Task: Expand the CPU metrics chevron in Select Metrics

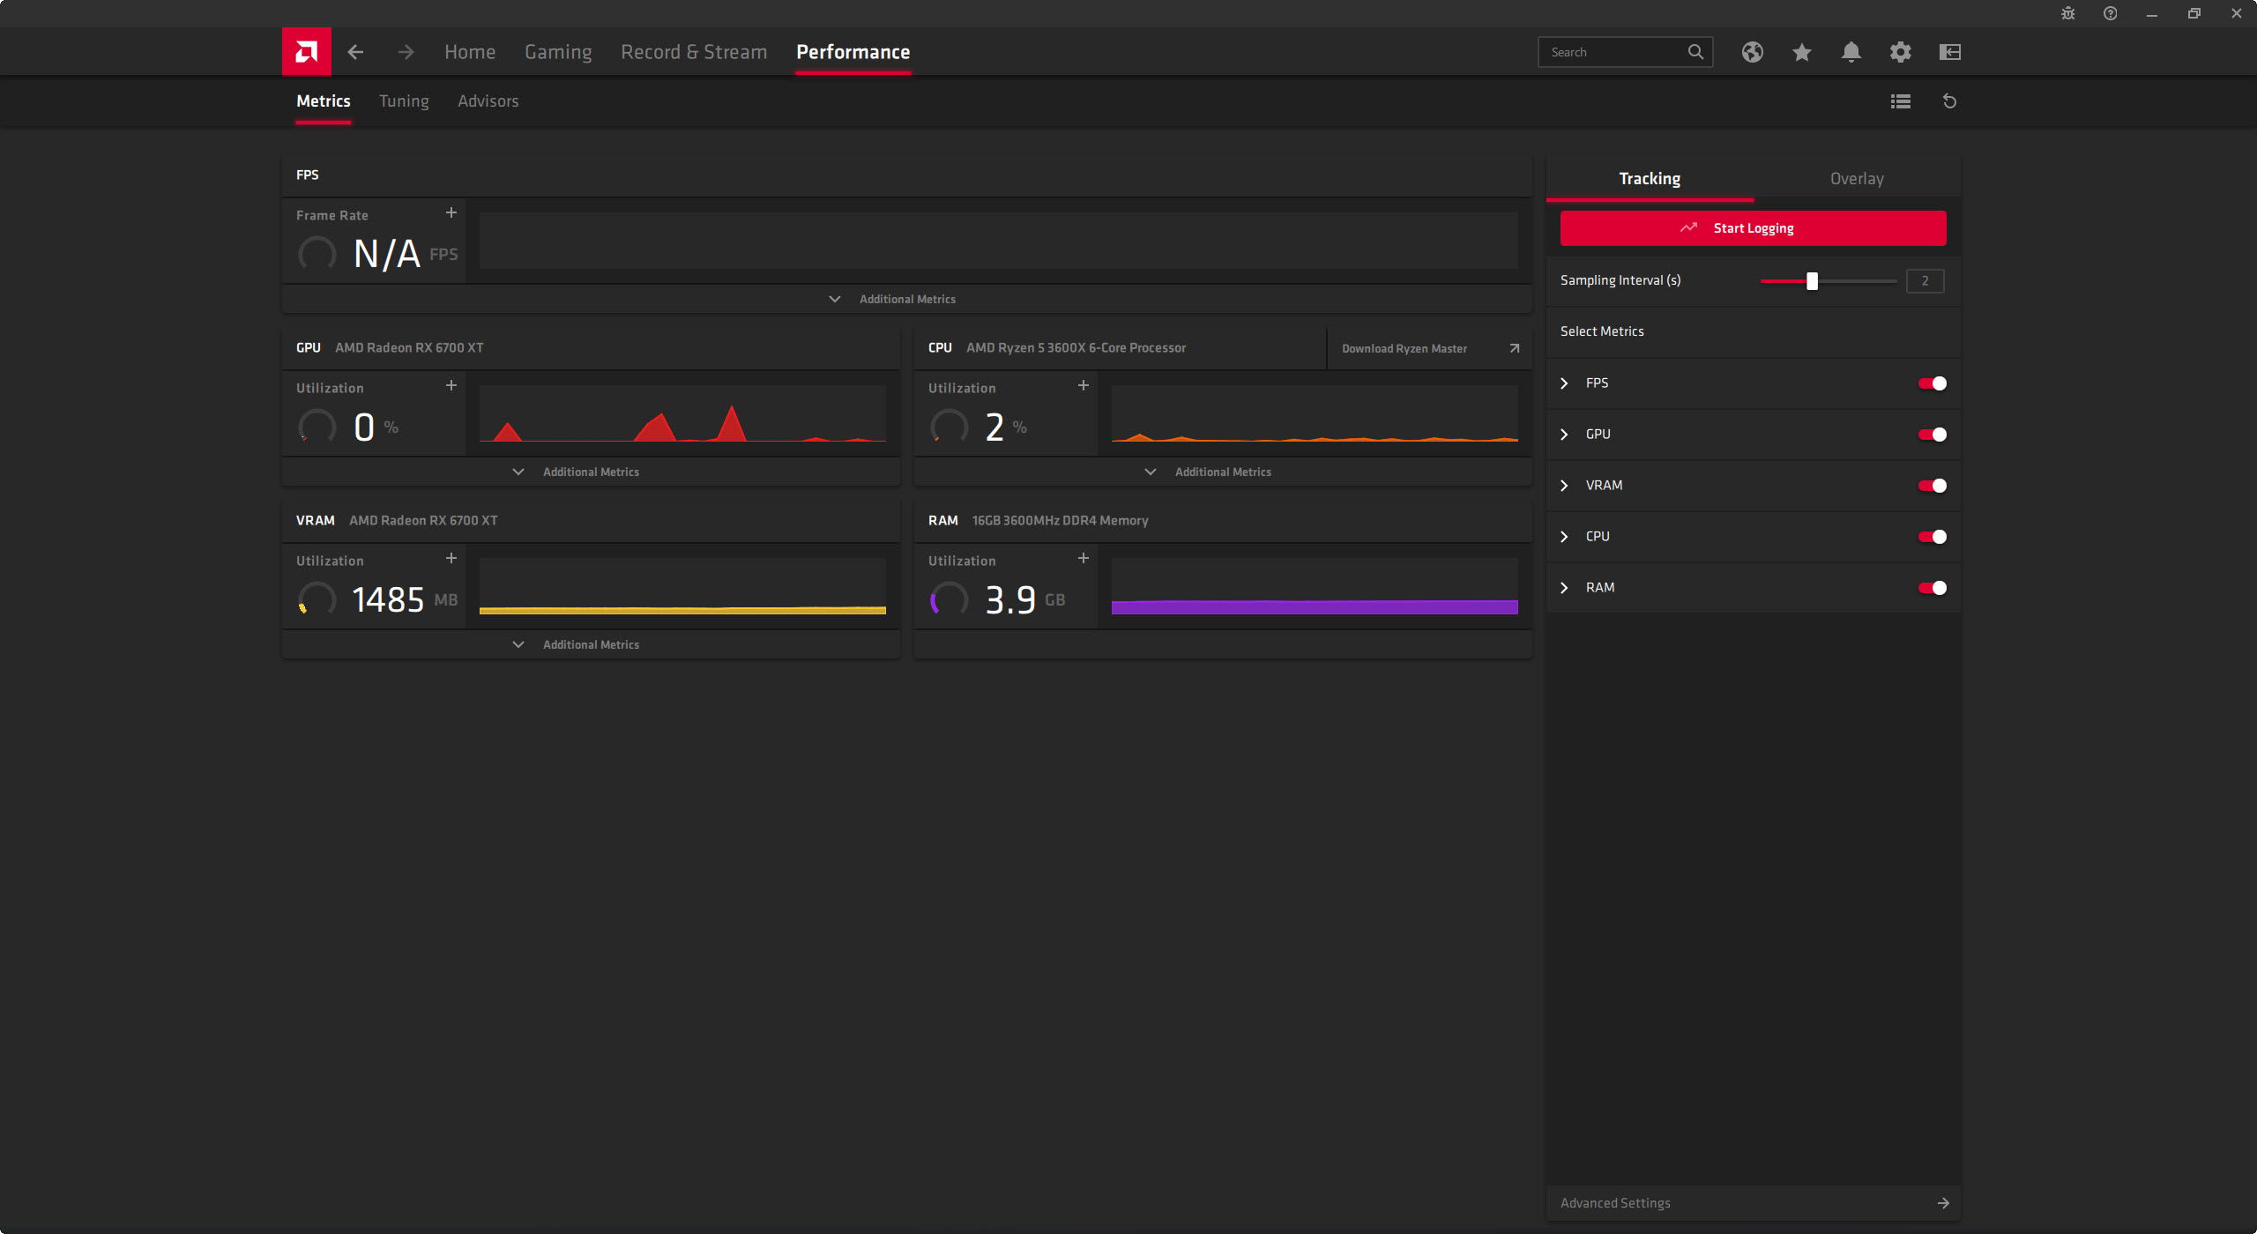Action: (1565, 537)
